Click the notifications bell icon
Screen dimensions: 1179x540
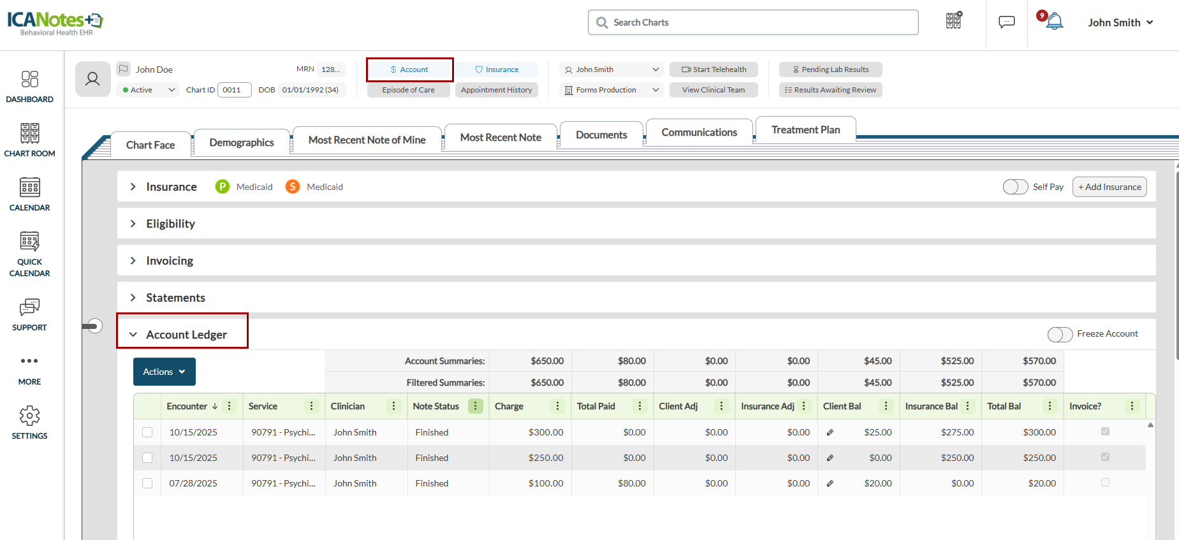point(1055,22)
